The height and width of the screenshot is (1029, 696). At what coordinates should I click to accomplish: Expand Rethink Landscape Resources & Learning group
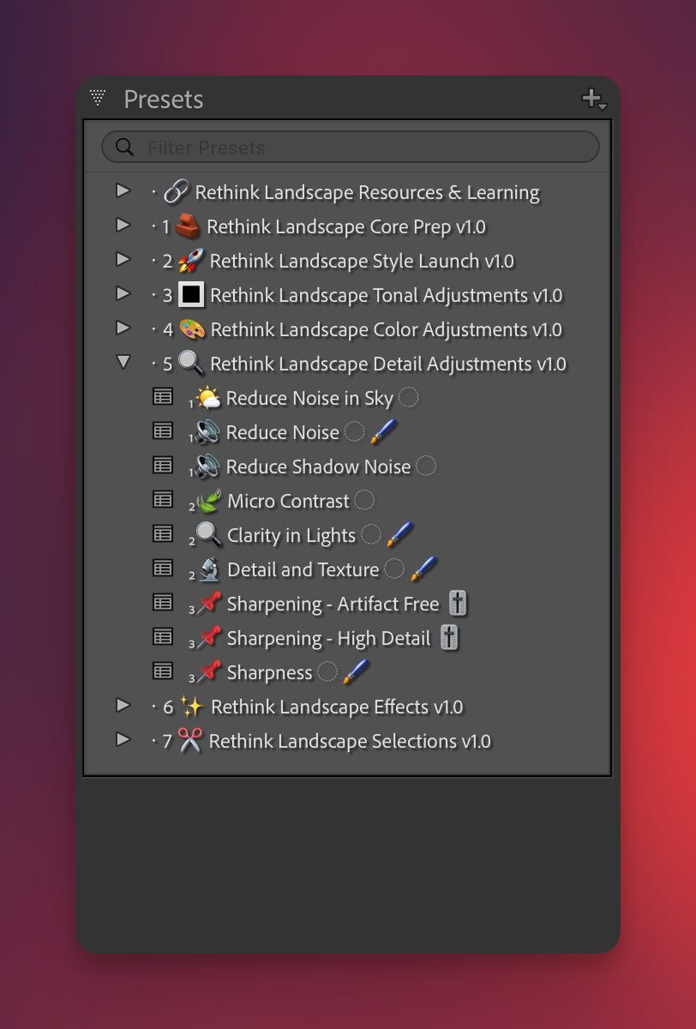[123, 190]
